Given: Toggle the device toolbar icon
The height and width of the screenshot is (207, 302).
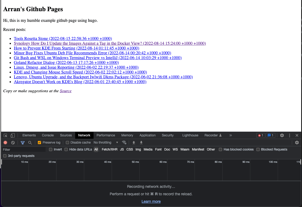Looking at the screenshot, I should click(x=12, y=135).
